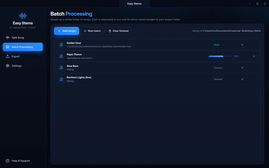Viewport: 269px width, 168px height.
Task: Click the Easy Stems waveform logo
Action: (x=23, y=16)
